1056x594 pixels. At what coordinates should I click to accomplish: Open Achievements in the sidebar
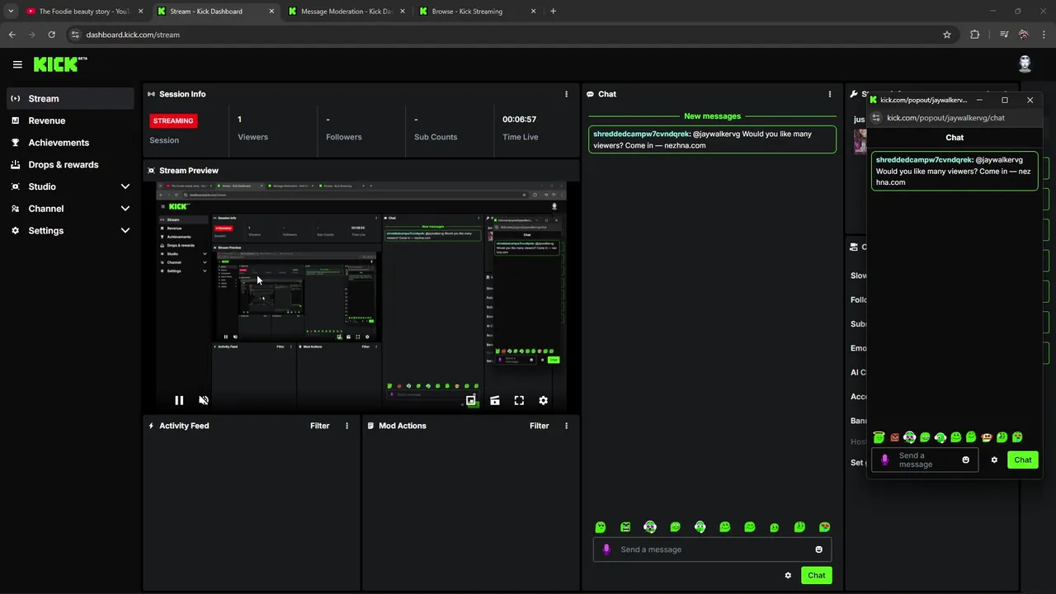(70, 143)
